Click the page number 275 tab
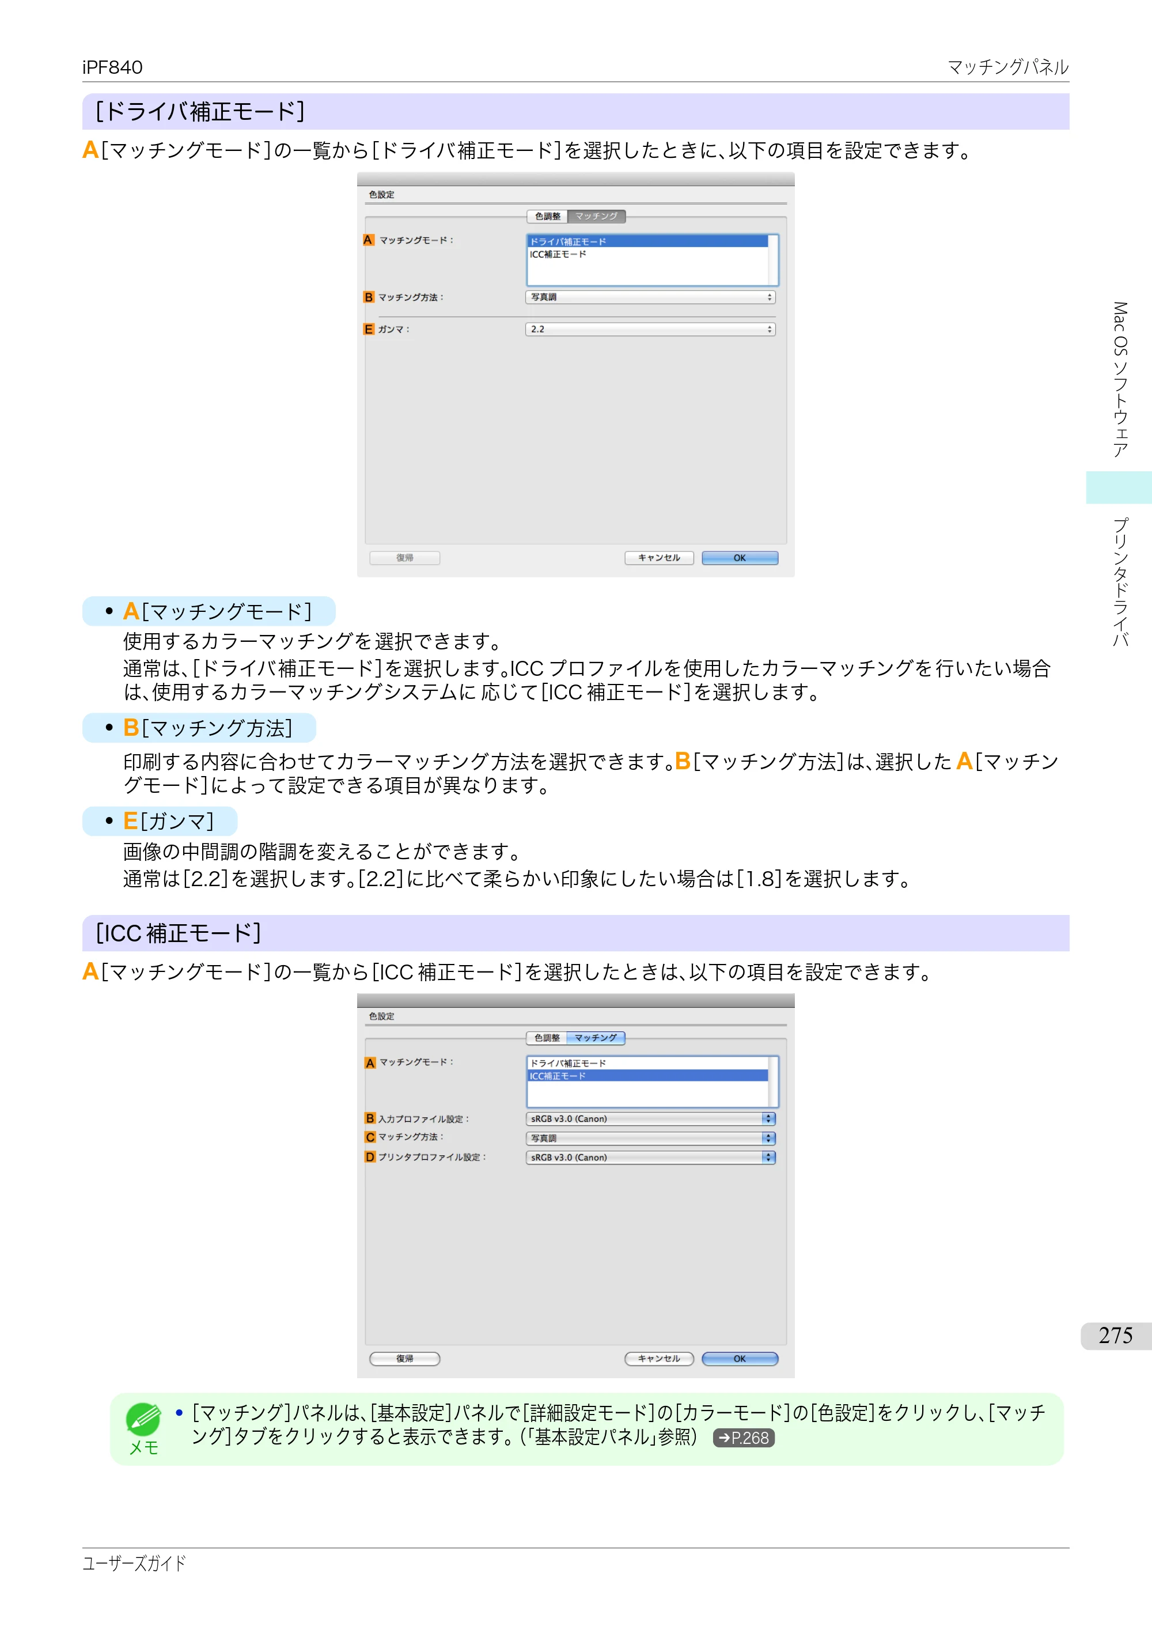The width and height of the screenshot is (1152, 1630). (1116, 1336)
